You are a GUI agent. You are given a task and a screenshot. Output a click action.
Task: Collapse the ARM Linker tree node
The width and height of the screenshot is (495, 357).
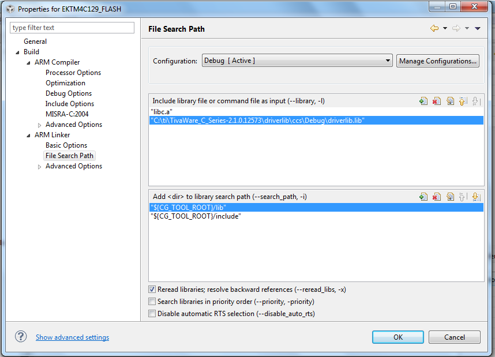[x=28, y=136]
